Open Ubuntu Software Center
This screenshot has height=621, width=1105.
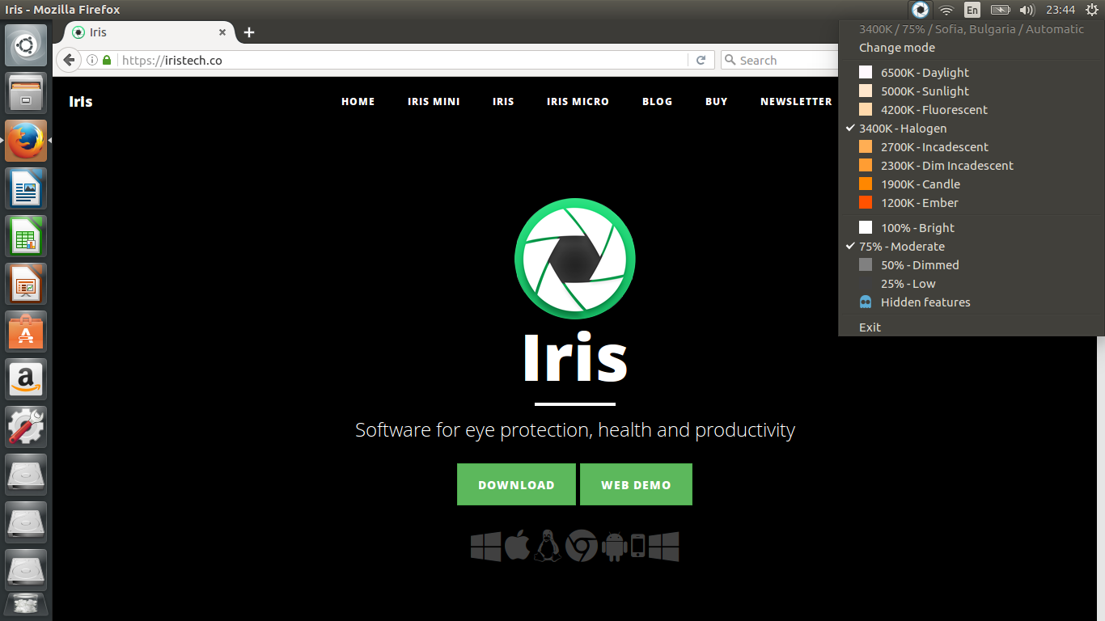26,332
